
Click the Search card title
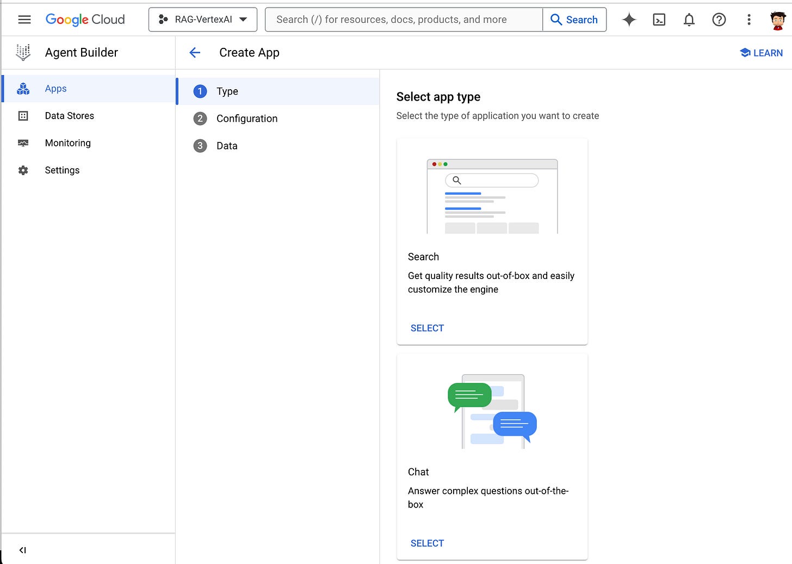click(423, 257)
